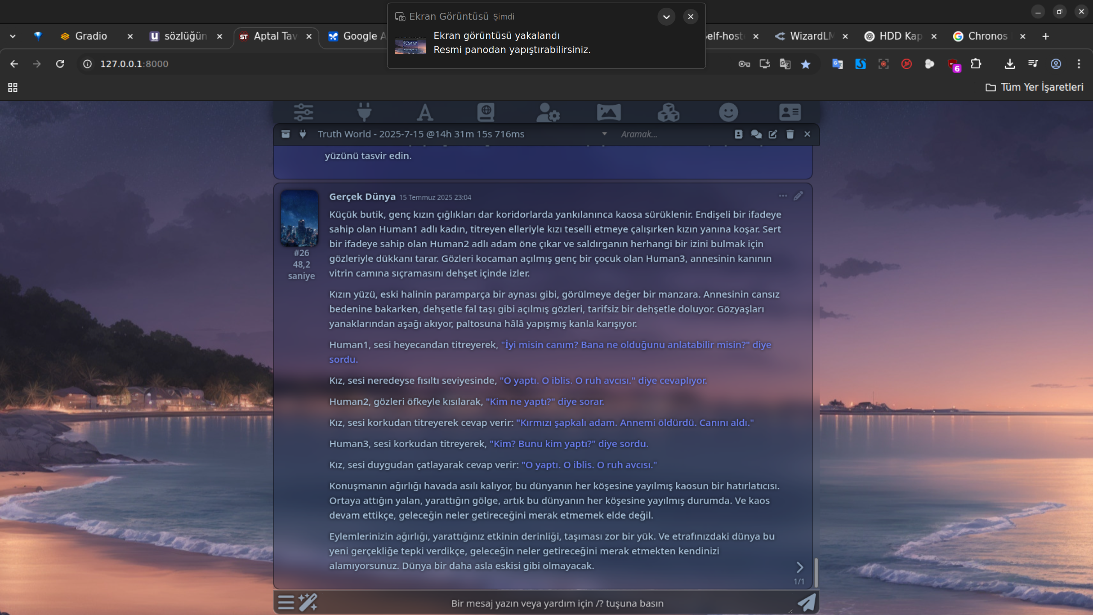Open Google Translate extension icon

[837, 64]
